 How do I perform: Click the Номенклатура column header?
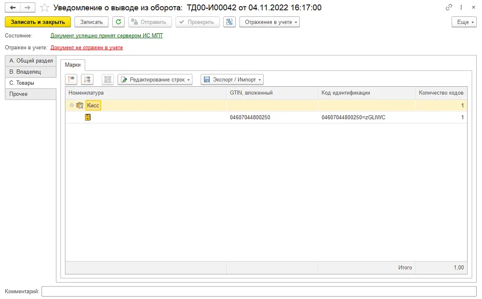tap(146, 93)
